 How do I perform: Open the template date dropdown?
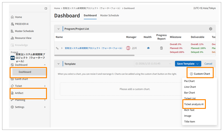click(x=153, y=64)
